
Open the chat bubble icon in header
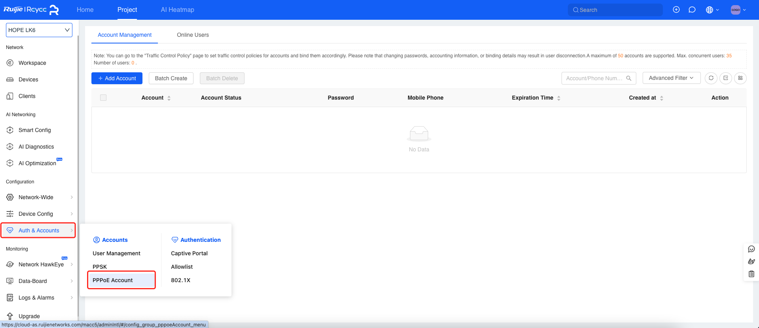pyautogui.click(x=692, y=9)
